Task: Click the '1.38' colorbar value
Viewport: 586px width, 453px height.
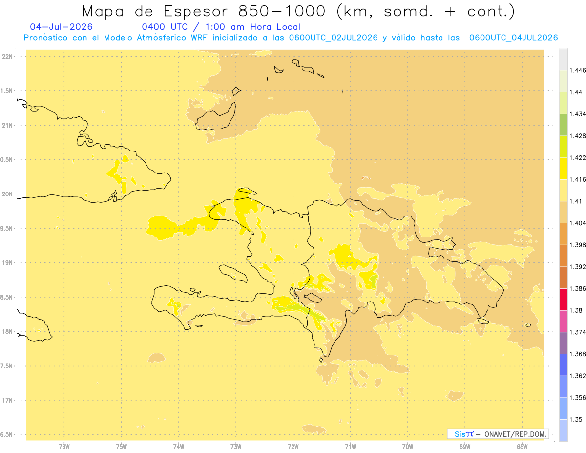Action: click(576, 310)
